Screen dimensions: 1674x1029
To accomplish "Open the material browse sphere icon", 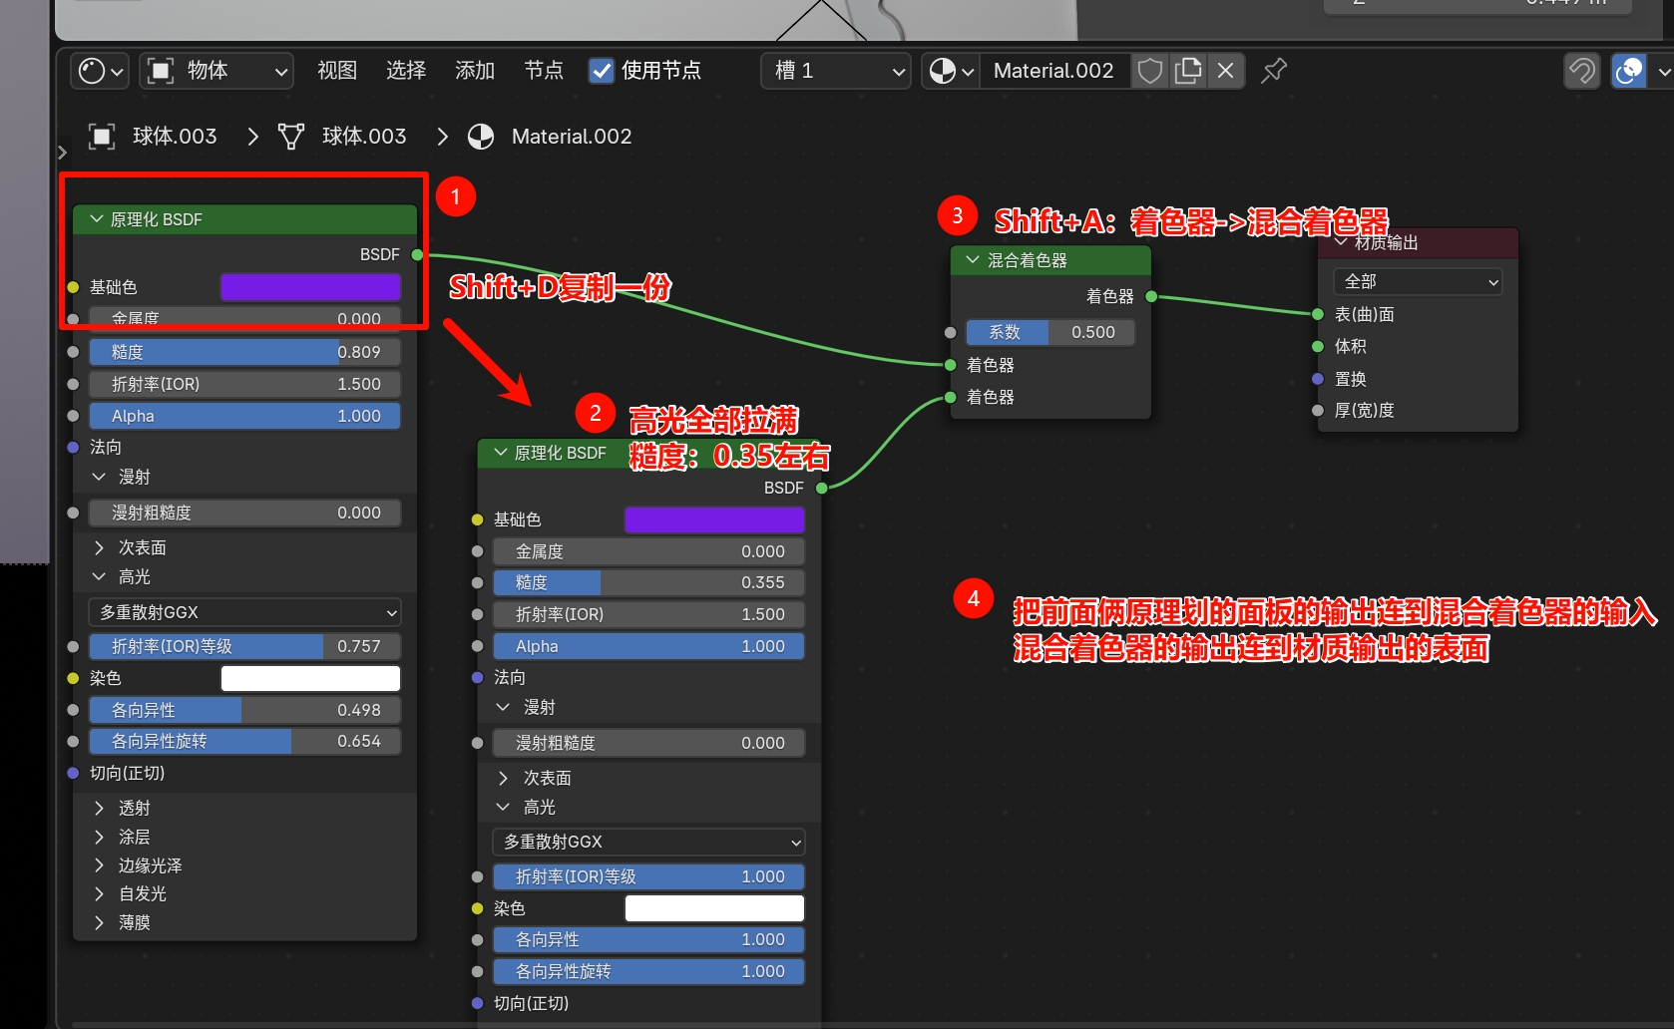I will [x=951, y=71].
